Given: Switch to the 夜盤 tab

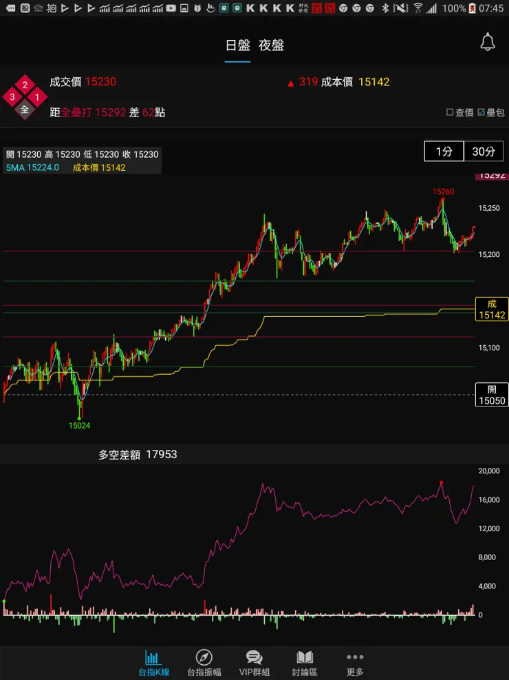Looking at the screenshot, I should [271, 45].
